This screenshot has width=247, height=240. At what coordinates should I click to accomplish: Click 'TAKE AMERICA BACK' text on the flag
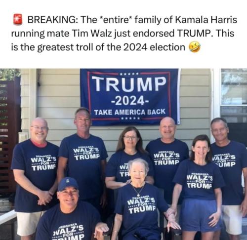coord(129,112)
